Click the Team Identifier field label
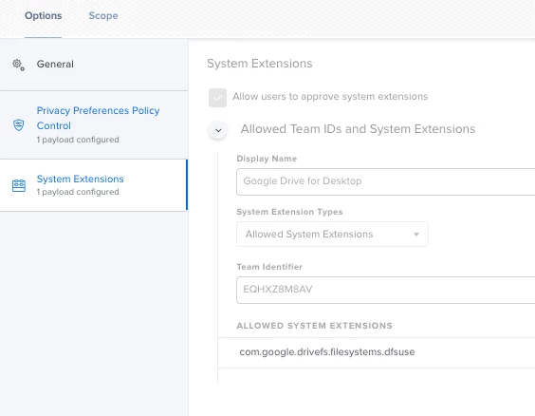 click(269, 267)
